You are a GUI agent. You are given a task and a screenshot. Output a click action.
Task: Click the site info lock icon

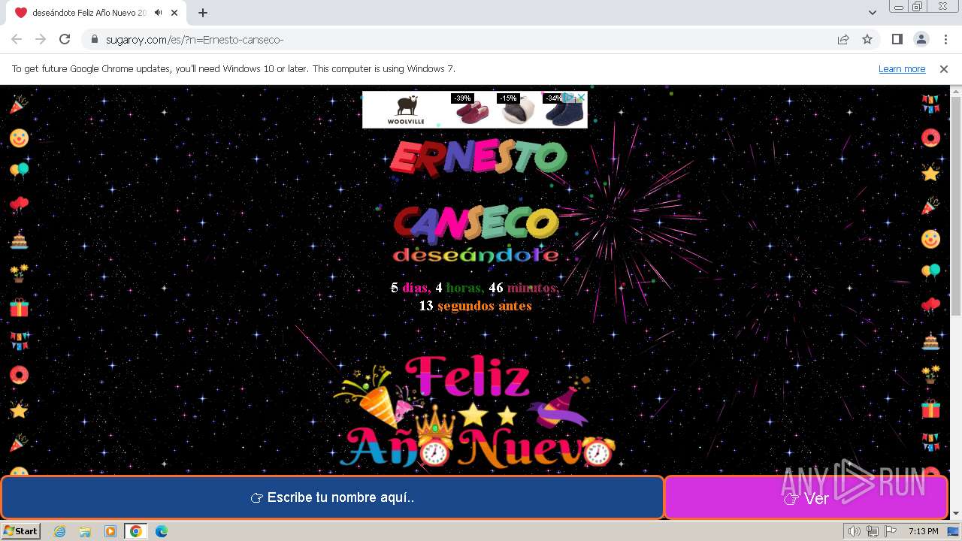click(x=94, y=39)
